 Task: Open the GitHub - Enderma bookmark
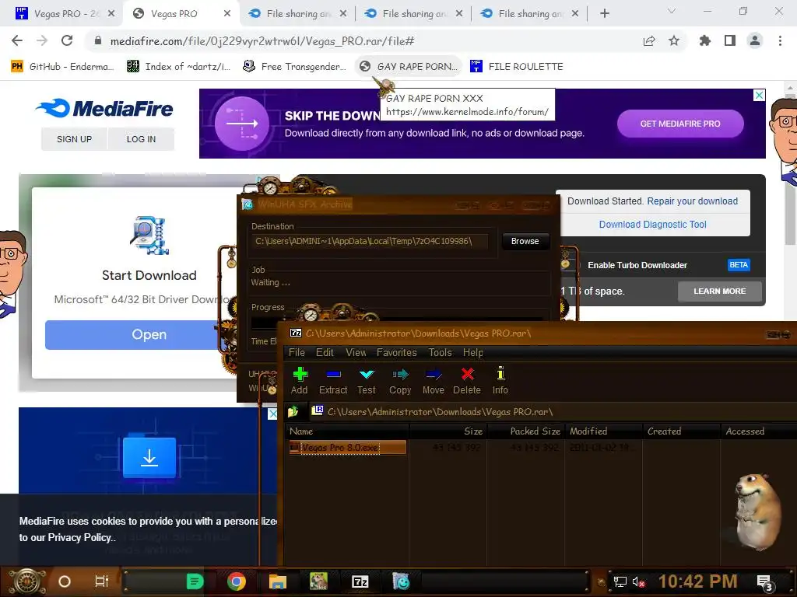(x=62, y=67)
